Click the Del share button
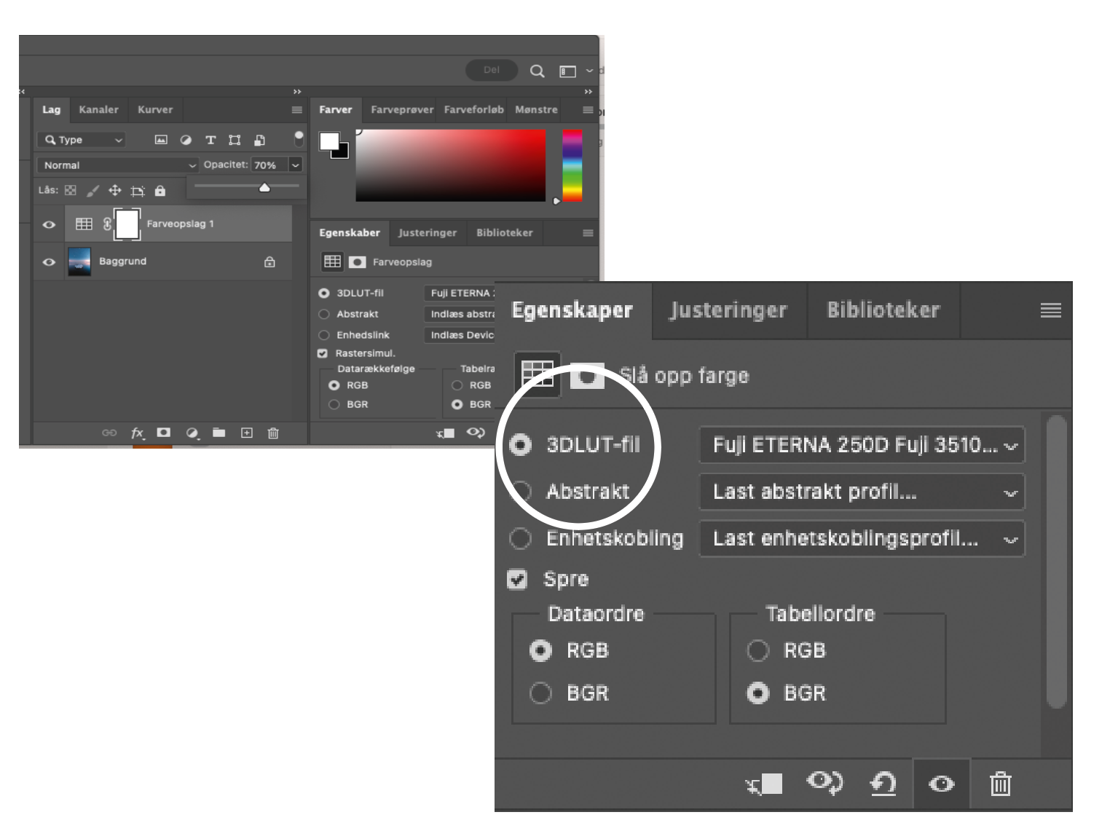The height and width of the screenshot is (839, 1118). tap(492, 70)
